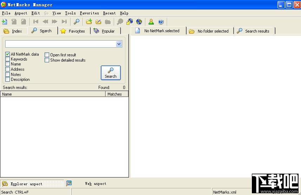Go to the last record arrow
Image resolution: width=301 pixels, height=195 pixels.
[64, 22]
